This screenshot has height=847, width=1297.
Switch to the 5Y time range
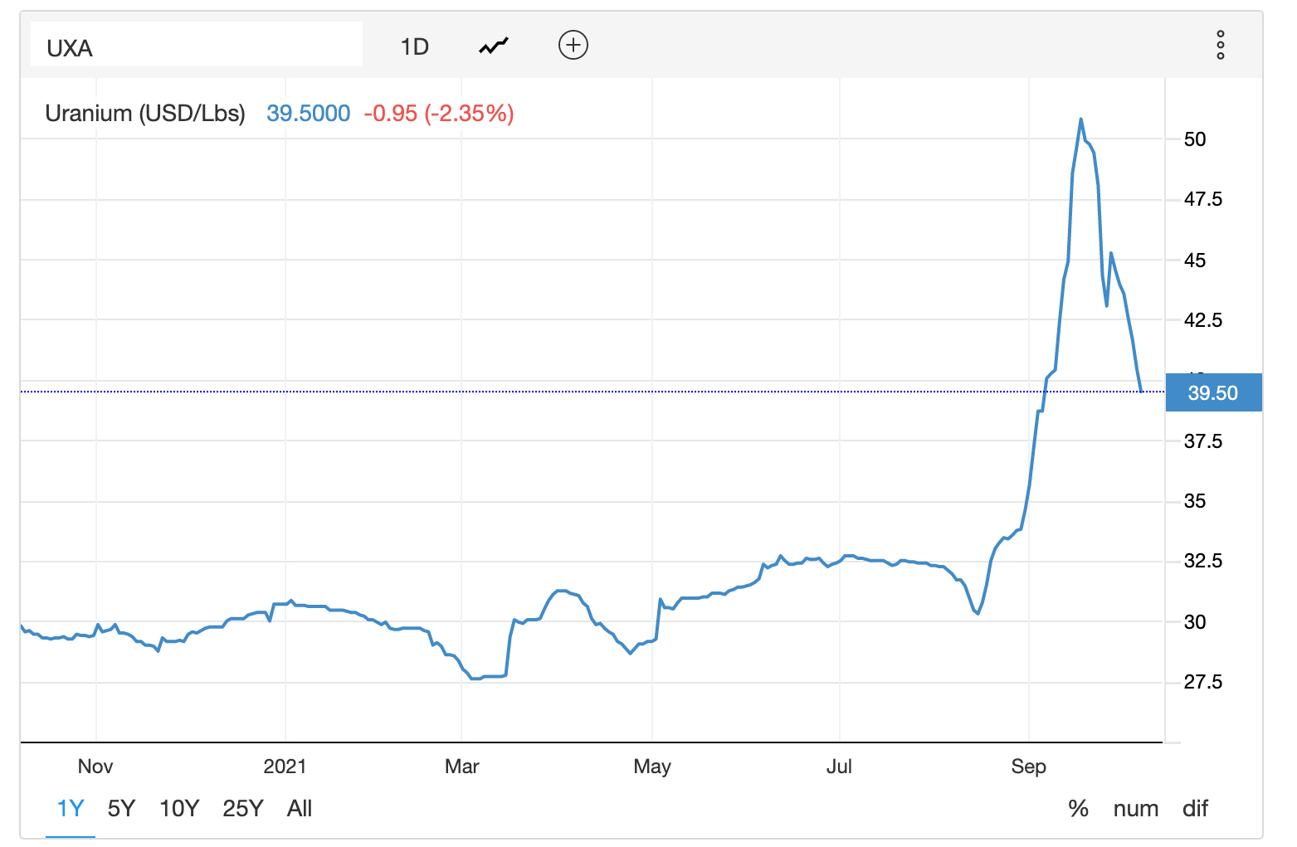(121, 808)
